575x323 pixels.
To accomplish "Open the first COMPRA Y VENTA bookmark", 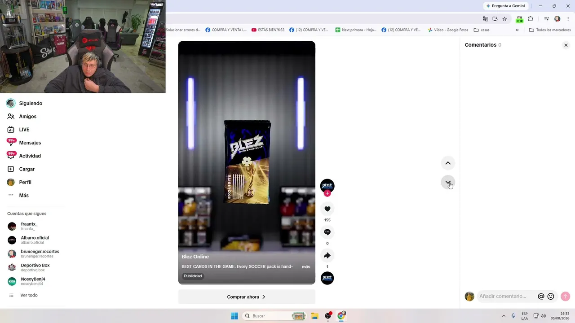I will (x=226, y=30).
